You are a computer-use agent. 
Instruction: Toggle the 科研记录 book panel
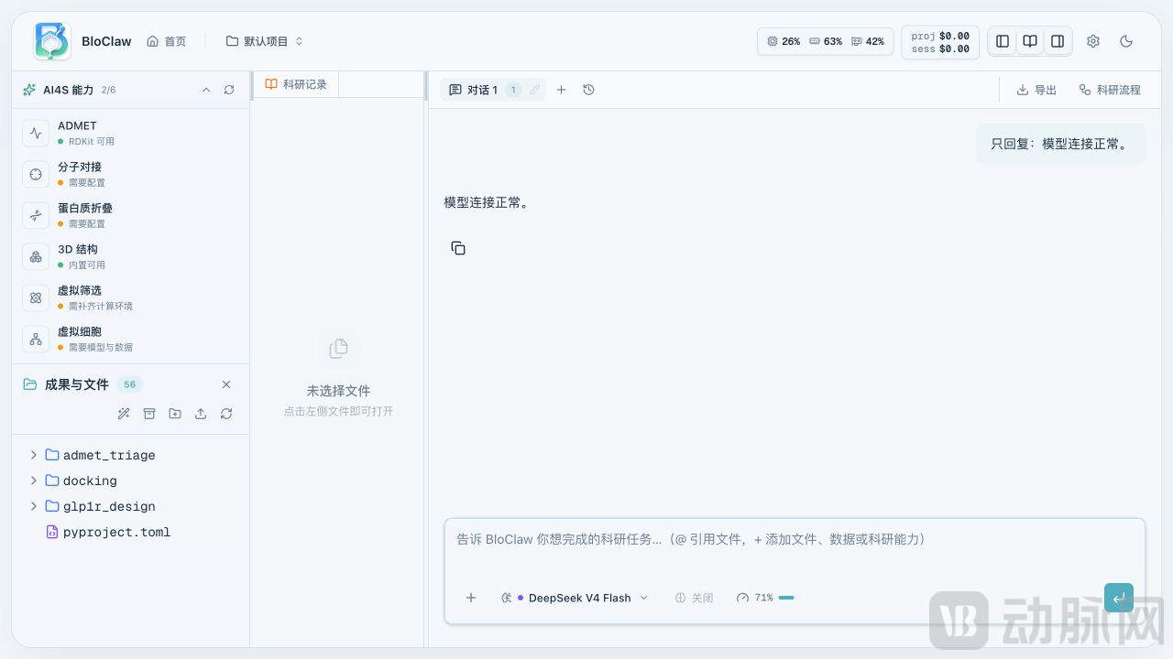[x=1030, y=41]
